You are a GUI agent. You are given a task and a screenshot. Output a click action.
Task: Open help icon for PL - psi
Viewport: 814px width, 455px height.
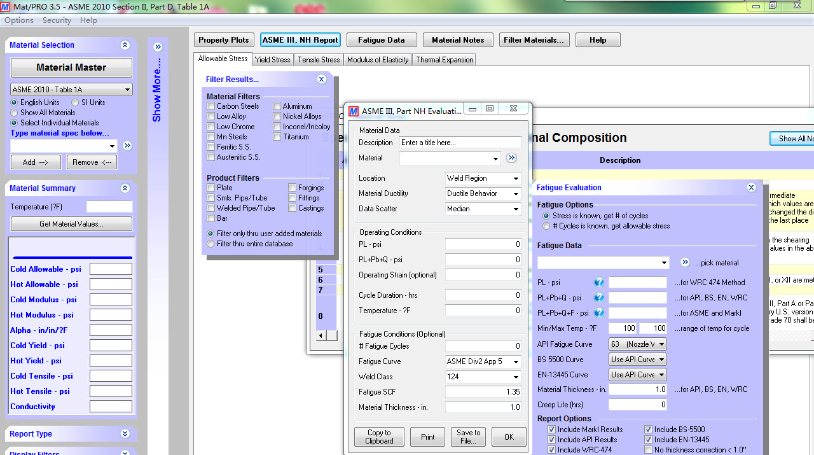[x=598, y=283]
